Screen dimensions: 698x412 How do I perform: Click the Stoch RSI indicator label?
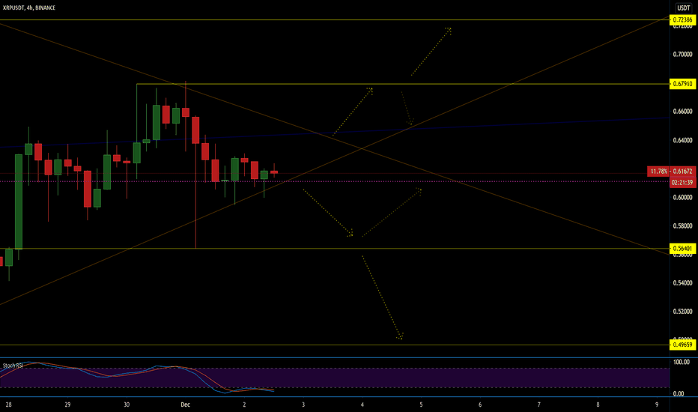click(x=13, y=366)
